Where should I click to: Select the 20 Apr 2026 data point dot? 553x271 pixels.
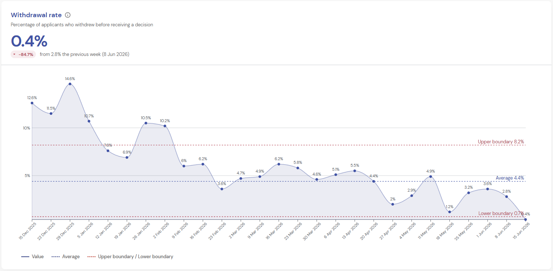(374, 181)
